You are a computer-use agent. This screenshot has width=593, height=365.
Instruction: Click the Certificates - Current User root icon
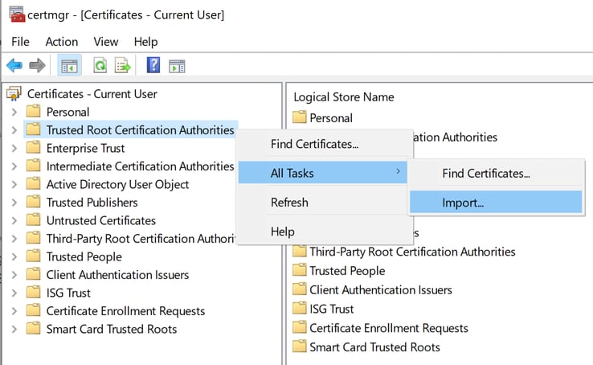coord(14,93)
